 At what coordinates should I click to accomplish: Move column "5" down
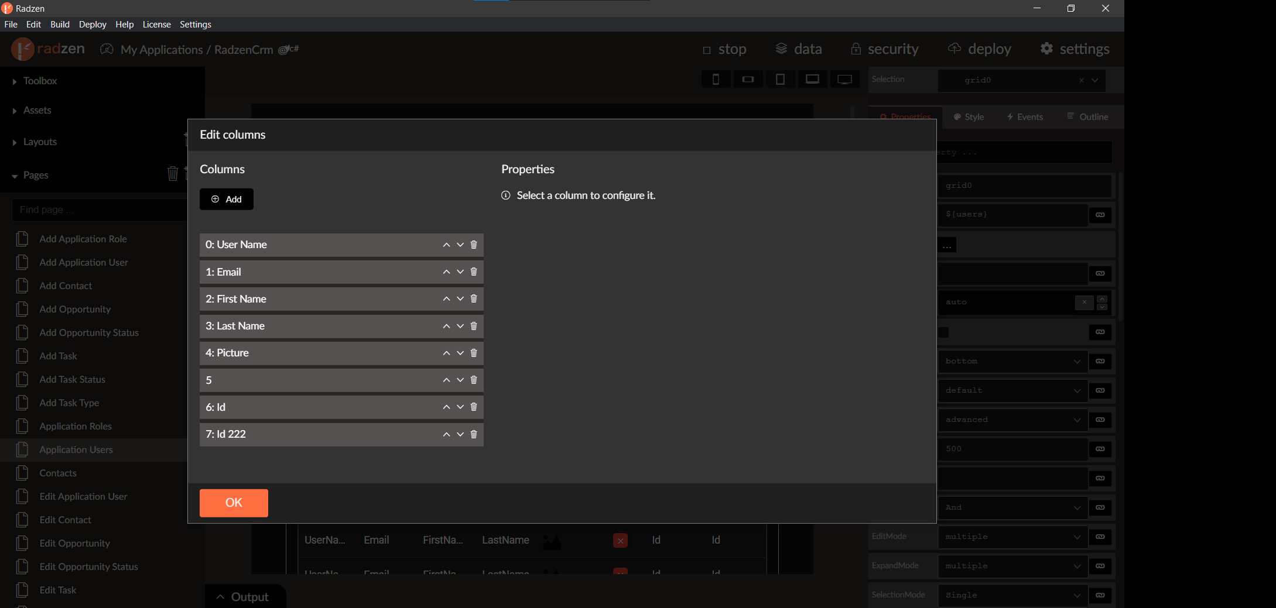460,380
